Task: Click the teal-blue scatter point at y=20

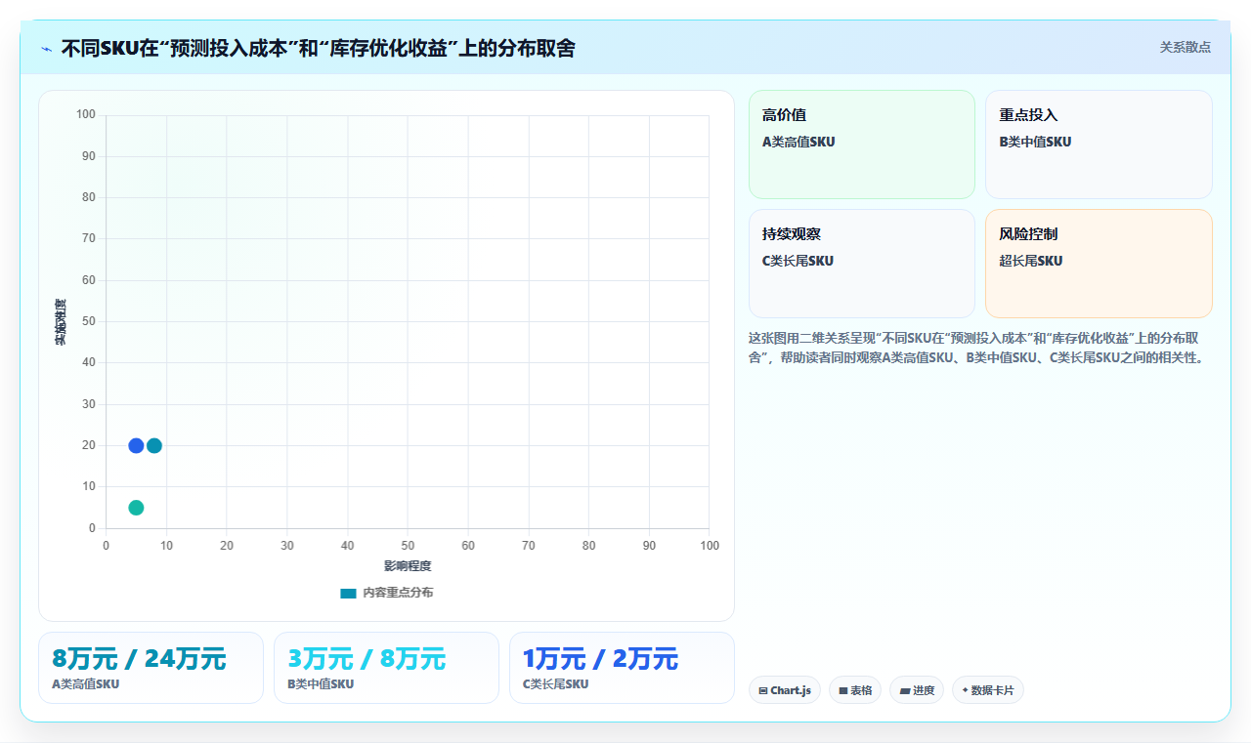Action: [x=154, y=446]
